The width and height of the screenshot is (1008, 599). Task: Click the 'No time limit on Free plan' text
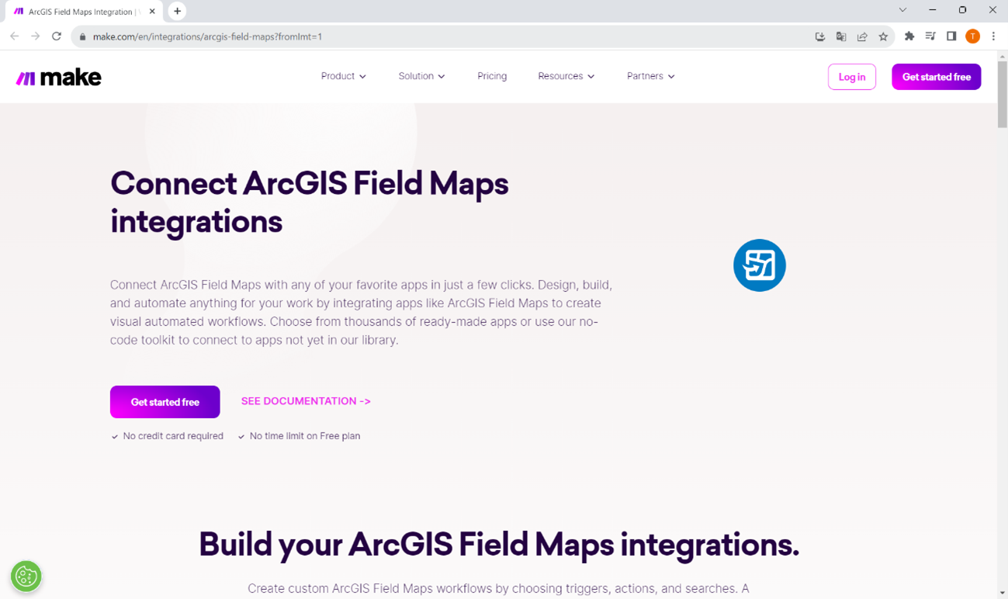pyautogui.click(x=305, y=436)
